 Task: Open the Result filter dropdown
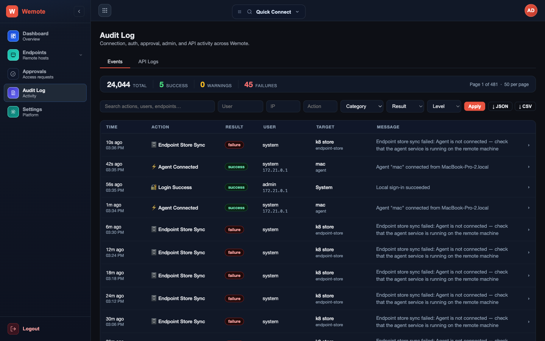tap(405, 106)
